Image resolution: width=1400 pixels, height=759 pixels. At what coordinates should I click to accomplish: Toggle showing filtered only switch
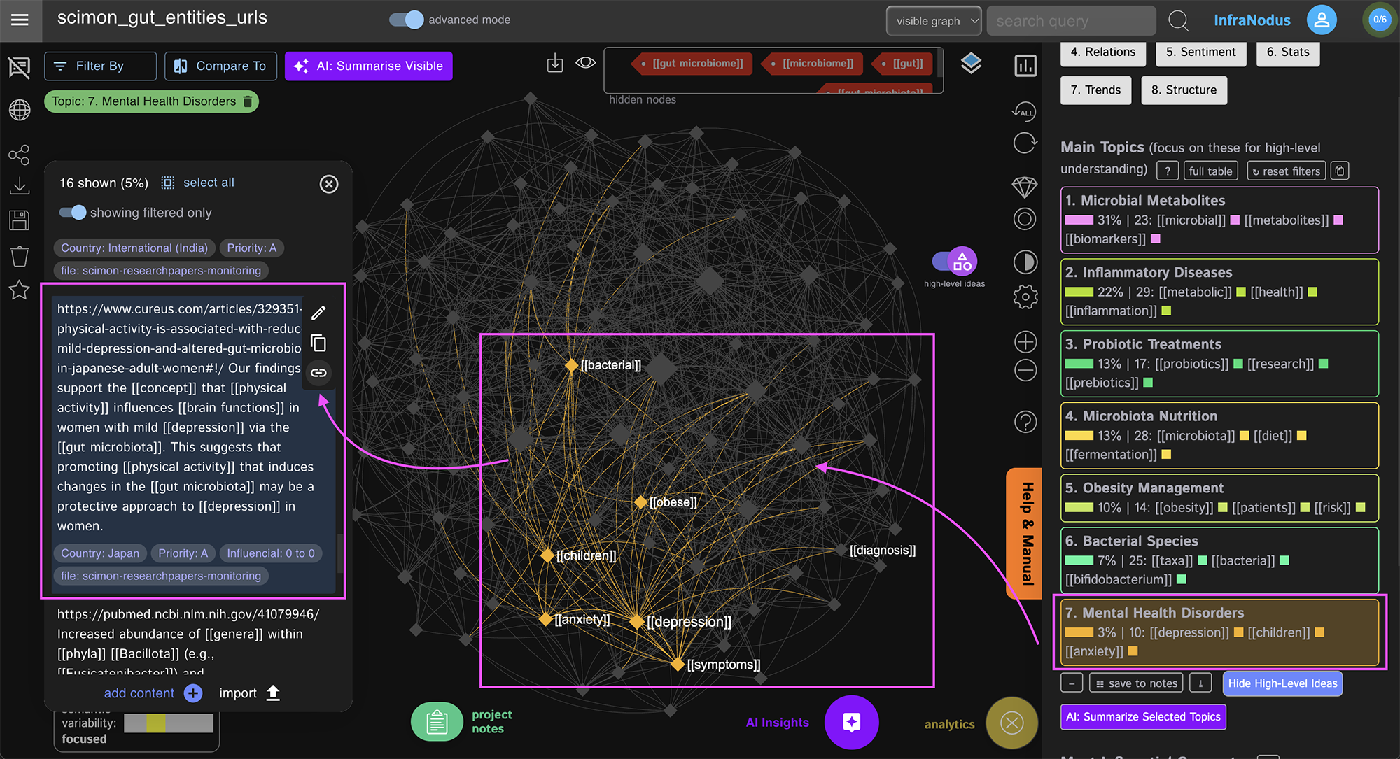[x=72, y=212]
